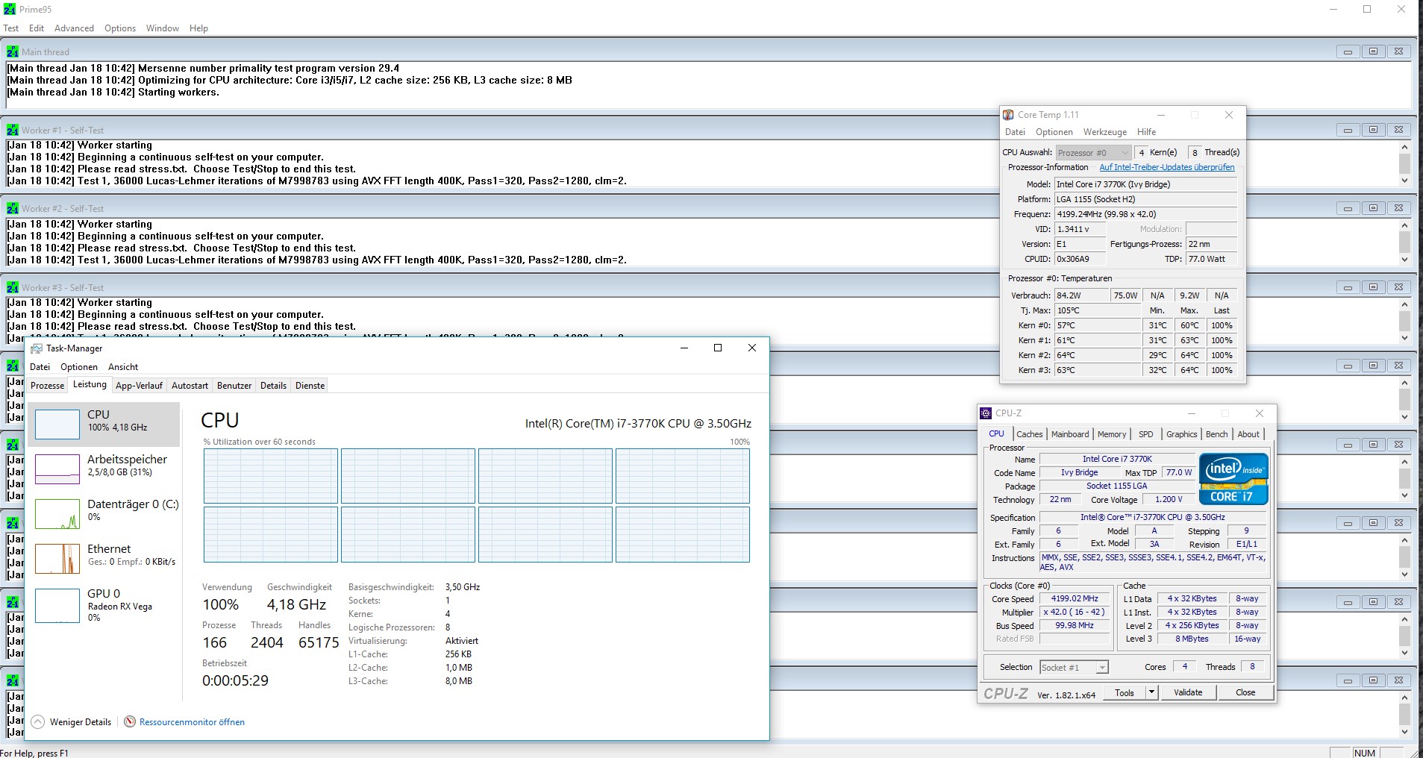Open the Edit menu in Prime95
The image size is (1423, 758).
(37, 28)
